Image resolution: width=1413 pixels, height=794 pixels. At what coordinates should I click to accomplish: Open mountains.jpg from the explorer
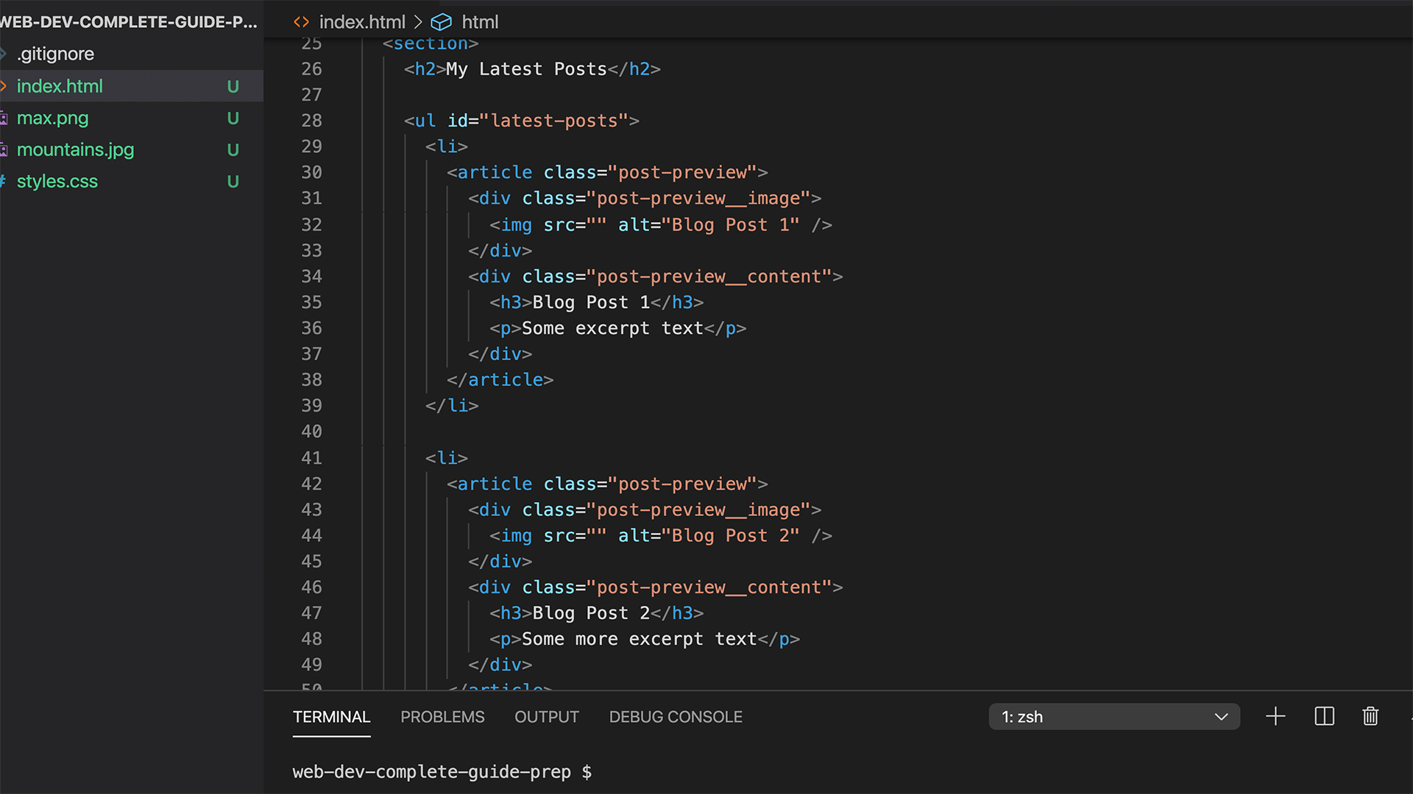[76, 149]
